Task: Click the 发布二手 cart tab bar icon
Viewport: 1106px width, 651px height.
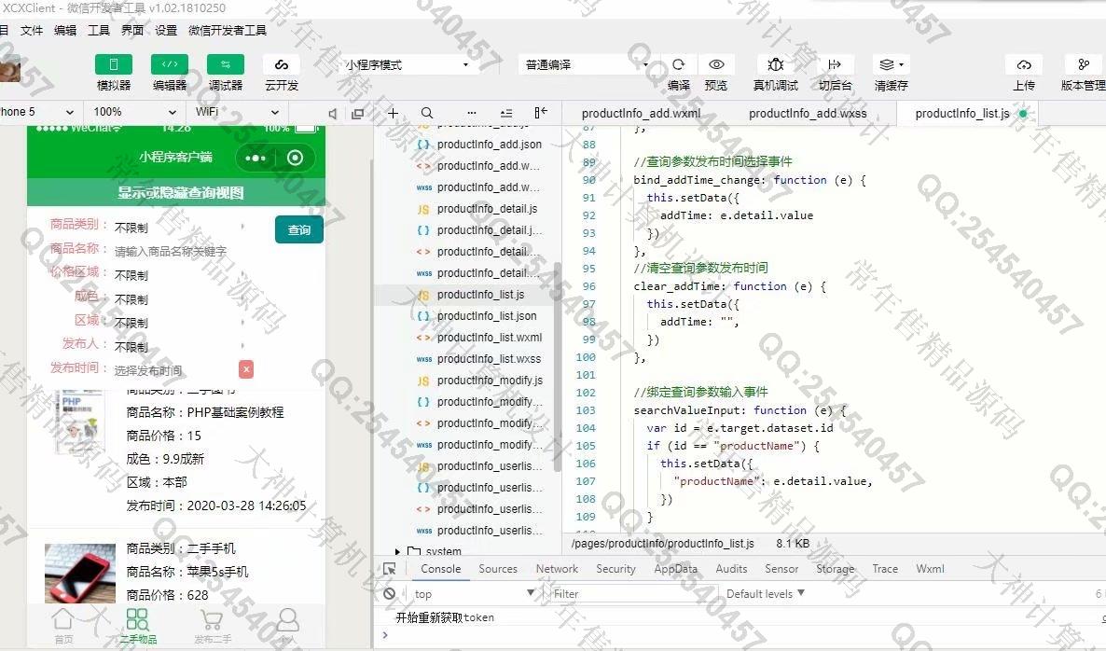Action: (213, 626)
